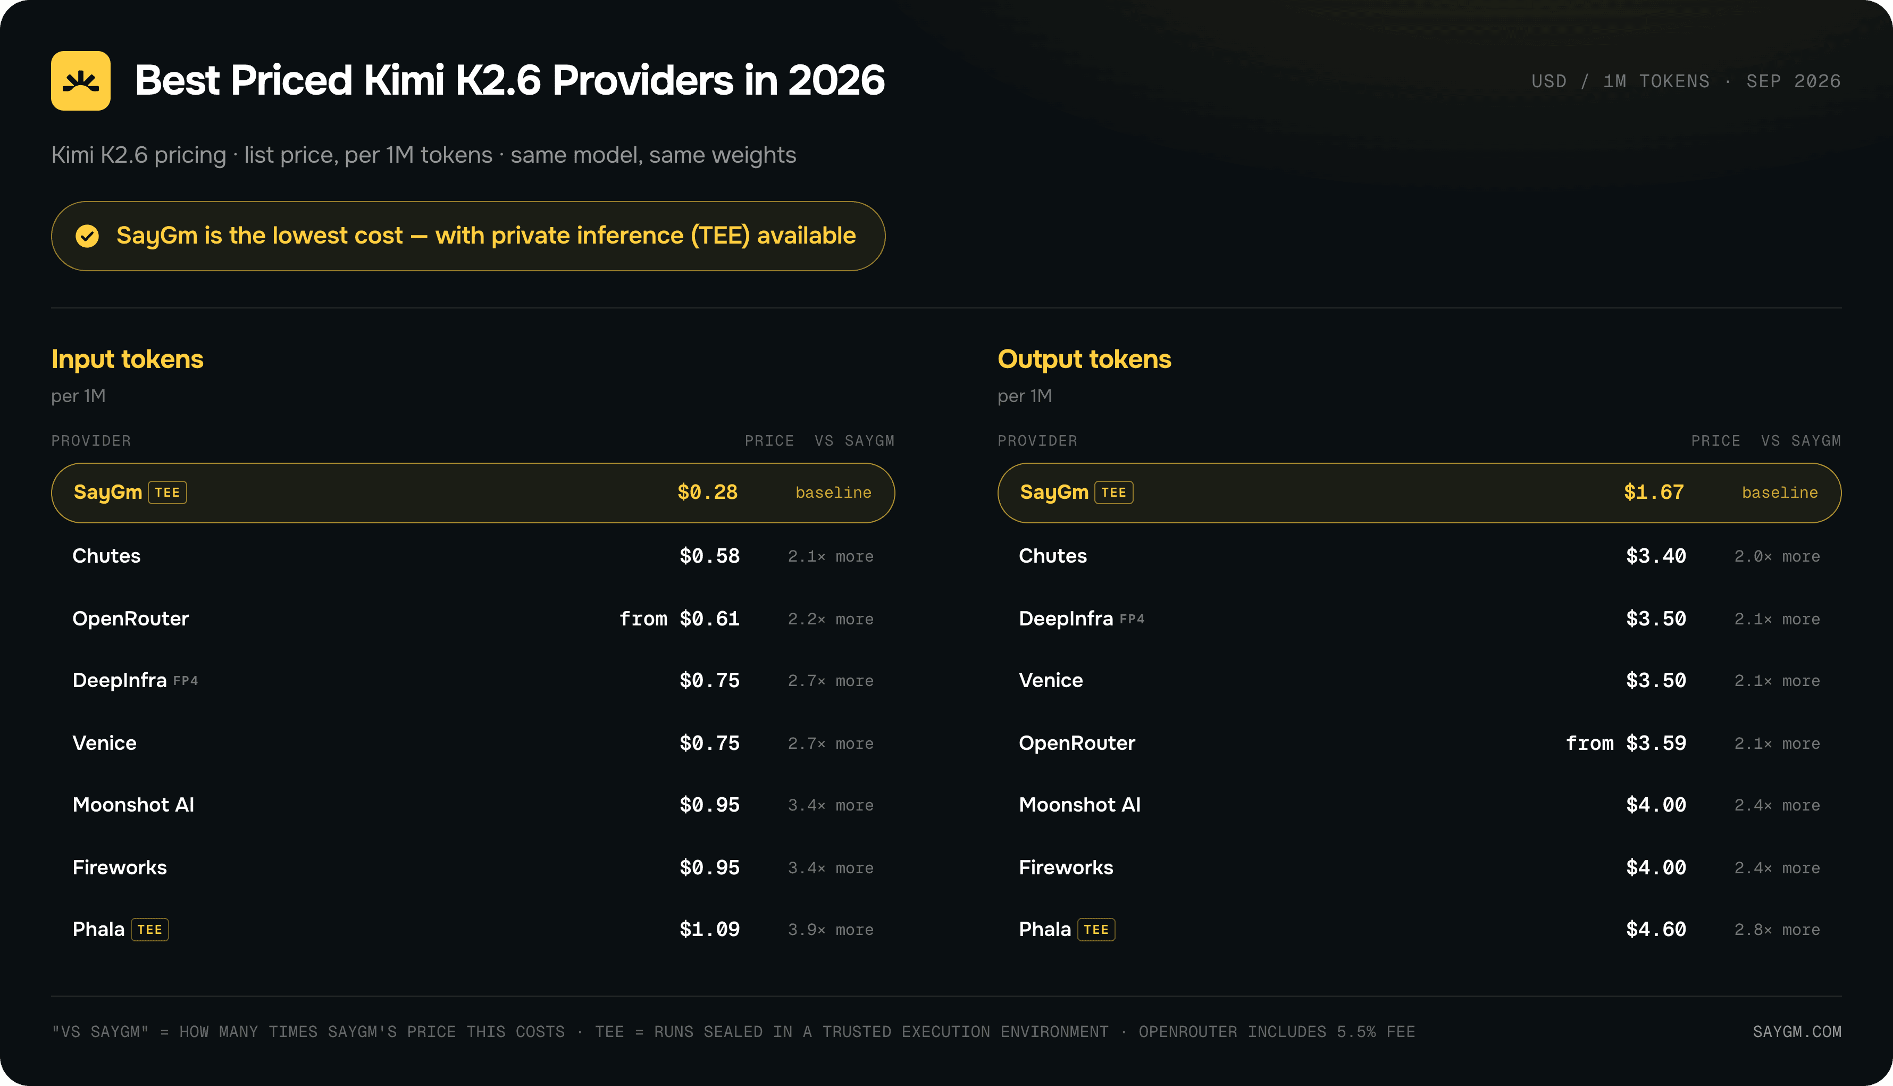Select the SayGm name in the Input tokens table
1893x1086 pixels.
click(108, 493)
